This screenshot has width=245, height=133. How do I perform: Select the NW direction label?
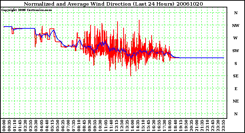tap(236, 26)
